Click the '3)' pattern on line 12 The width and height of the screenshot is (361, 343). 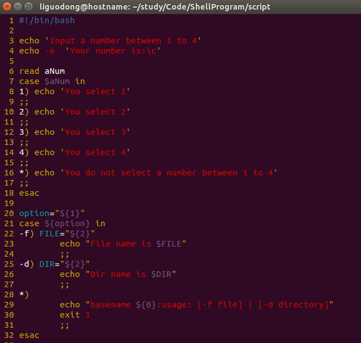click(24, 132)
